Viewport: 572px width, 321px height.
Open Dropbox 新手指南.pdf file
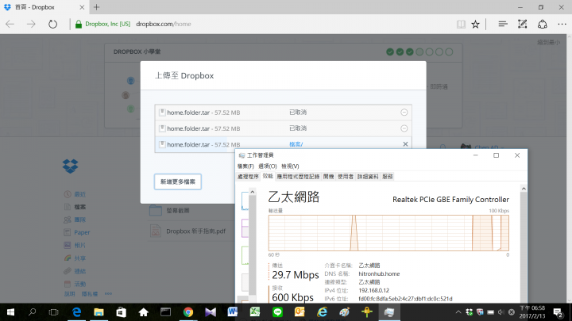[x=196, y=231]
